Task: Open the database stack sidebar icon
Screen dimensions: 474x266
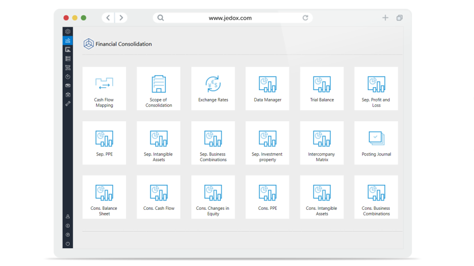Action: pos(68,59)
